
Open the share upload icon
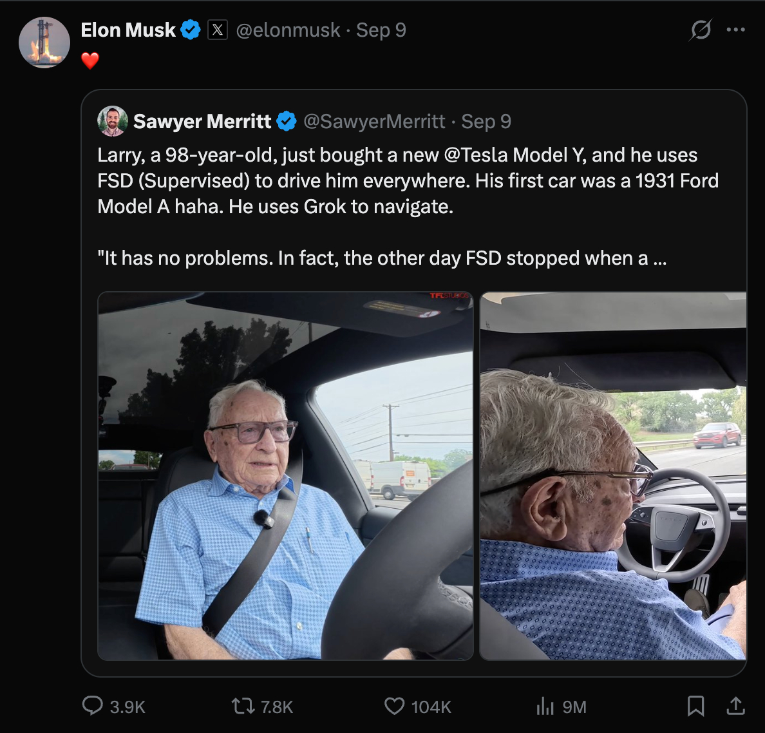735,706
